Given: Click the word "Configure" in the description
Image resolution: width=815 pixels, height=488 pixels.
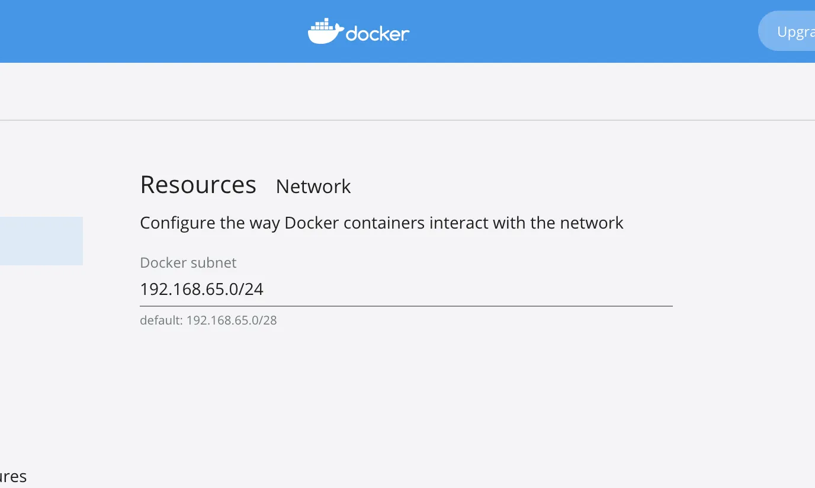Looking at the screenshot, I should (177, 223).
